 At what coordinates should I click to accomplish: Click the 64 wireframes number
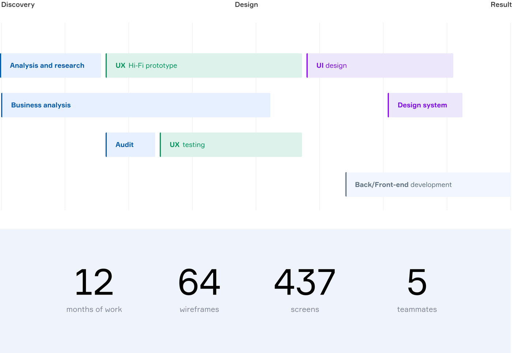click(199, 282)
